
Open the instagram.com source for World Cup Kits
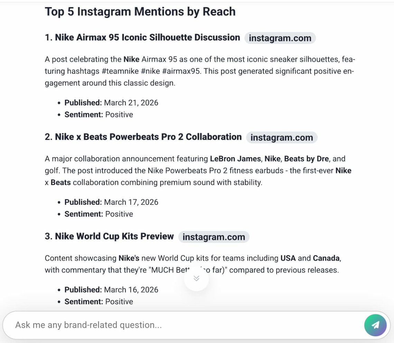(x=214, y=237)
